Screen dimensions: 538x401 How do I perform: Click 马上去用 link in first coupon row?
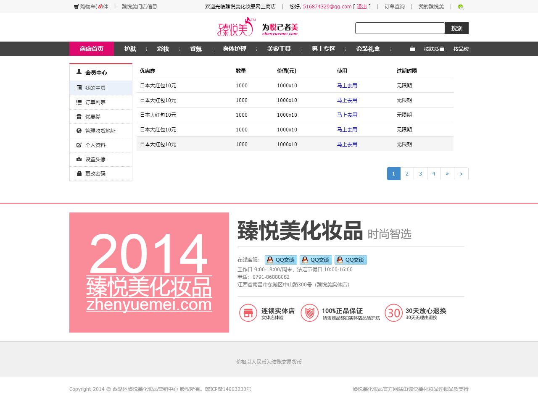coord(347,86)
